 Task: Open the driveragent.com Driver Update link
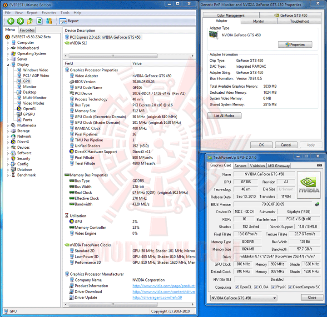(157, 297)
